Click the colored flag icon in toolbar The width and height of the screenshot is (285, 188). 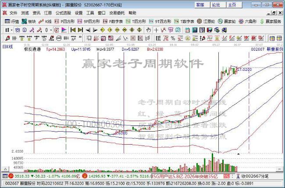tap(64, 30)
